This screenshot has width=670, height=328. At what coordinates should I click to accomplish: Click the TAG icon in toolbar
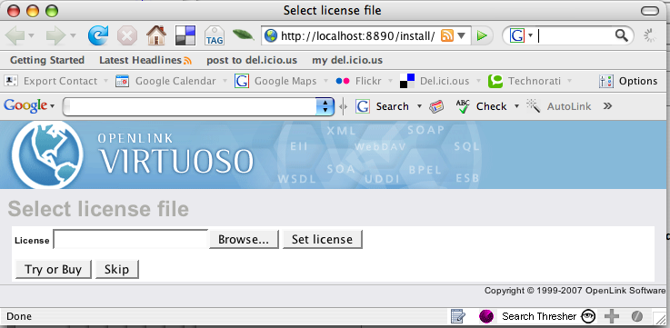point(214,35)
